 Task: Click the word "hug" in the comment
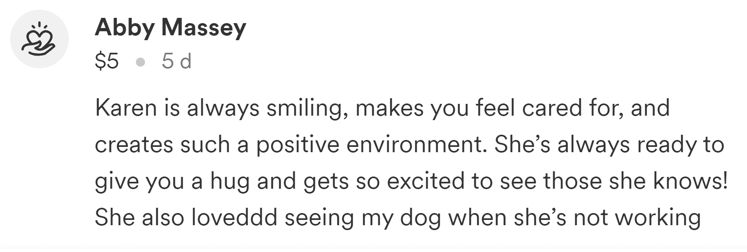230,181
